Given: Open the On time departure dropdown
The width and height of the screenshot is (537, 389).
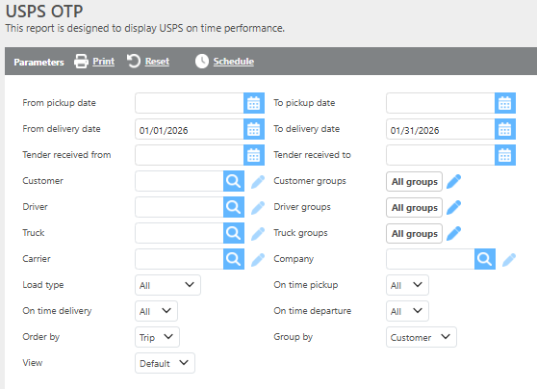Looking at the screenshot, I should point(407,311).
